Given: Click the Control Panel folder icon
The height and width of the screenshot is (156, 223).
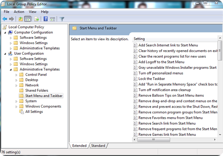Looking at the screenshot, I should (21, 75).
